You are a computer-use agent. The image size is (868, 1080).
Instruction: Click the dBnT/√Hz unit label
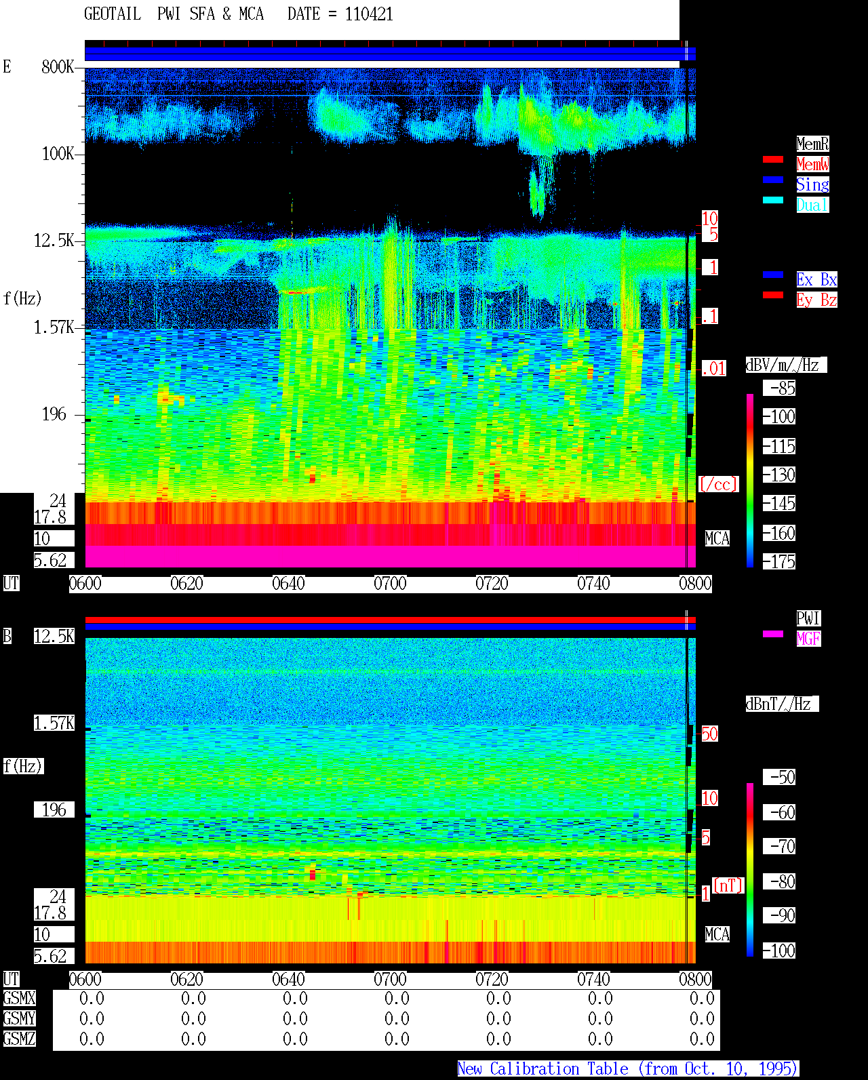(x=782, y=704)
